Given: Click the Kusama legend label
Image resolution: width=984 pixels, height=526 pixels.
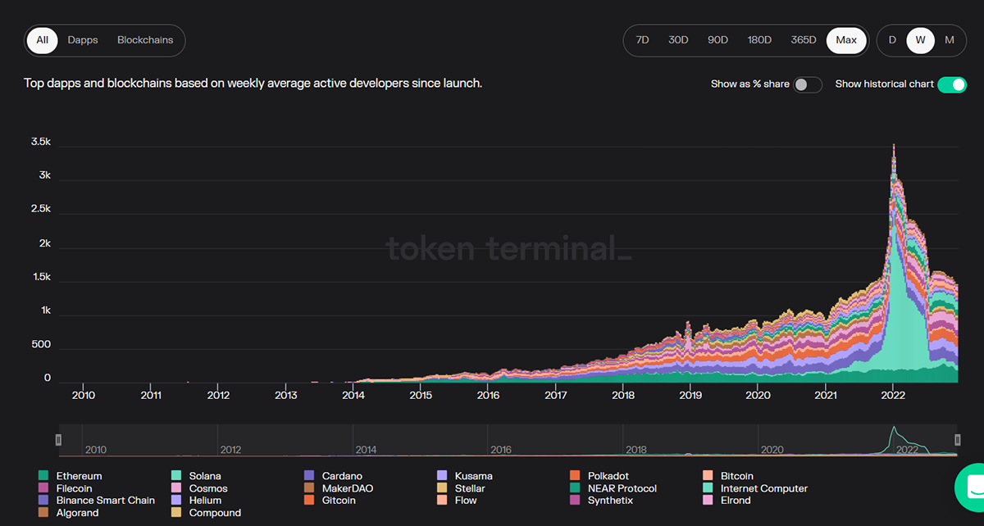Looking at the screenshot, I should click(474, 476).
